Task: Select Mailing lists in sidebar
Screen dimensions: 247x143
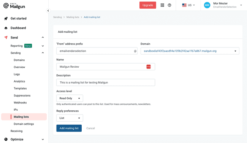Action: (24, 117)
